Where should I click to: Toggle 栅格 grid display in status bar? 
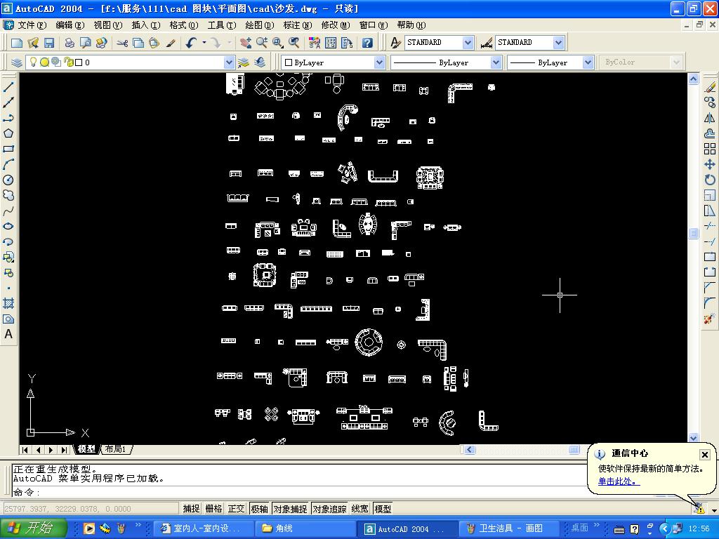click(x=213, y=509)
